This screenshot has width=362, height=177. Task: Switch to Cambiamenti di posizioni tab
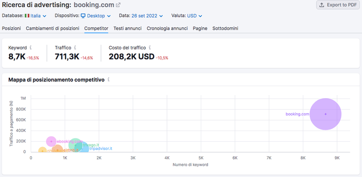point(53,28)
